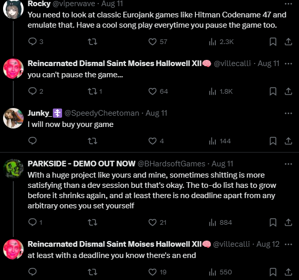Open more options menu on Rocky's tweet
Screen dimensions: 299x280
288,4
